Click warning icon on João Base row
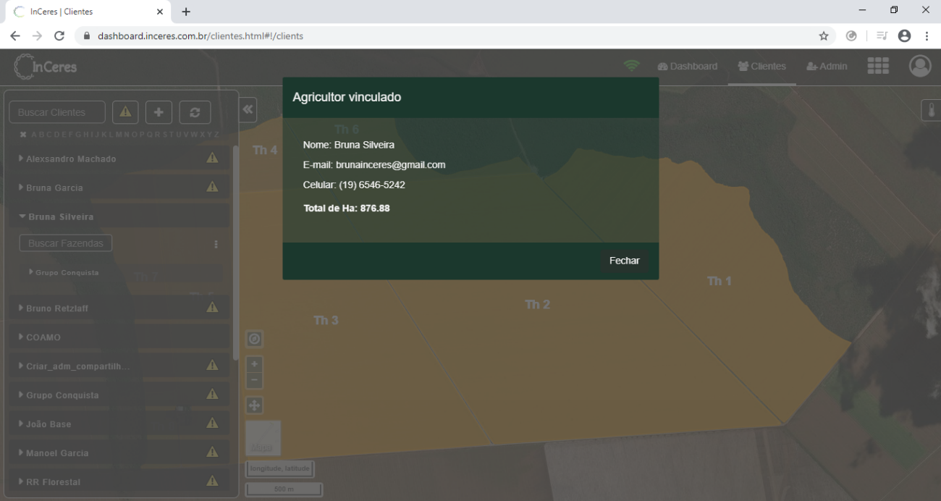The height and width of the screenshot is (501, 941). (x=212, y=424)
